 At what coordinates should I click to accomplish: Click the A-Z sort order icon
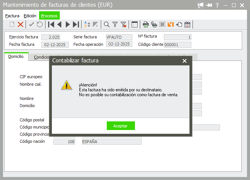tap(87, 24)
